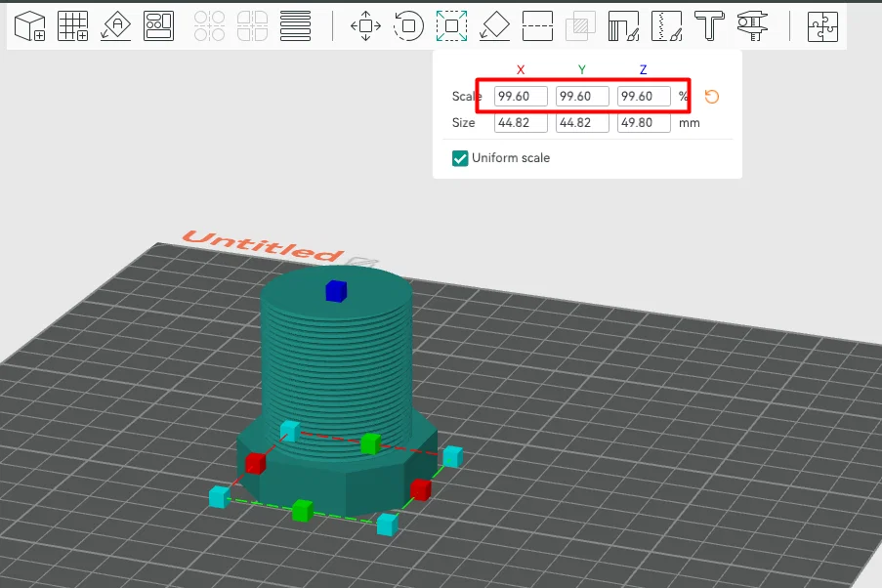Open the Variable layer height tool

tap(295, 25)
